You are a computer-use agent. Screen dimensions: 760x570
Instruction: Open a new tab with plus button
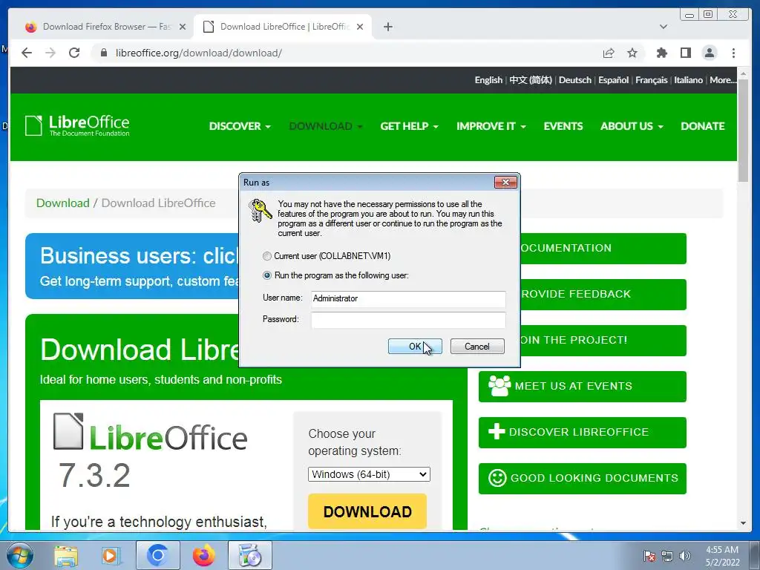pos(387,27)
